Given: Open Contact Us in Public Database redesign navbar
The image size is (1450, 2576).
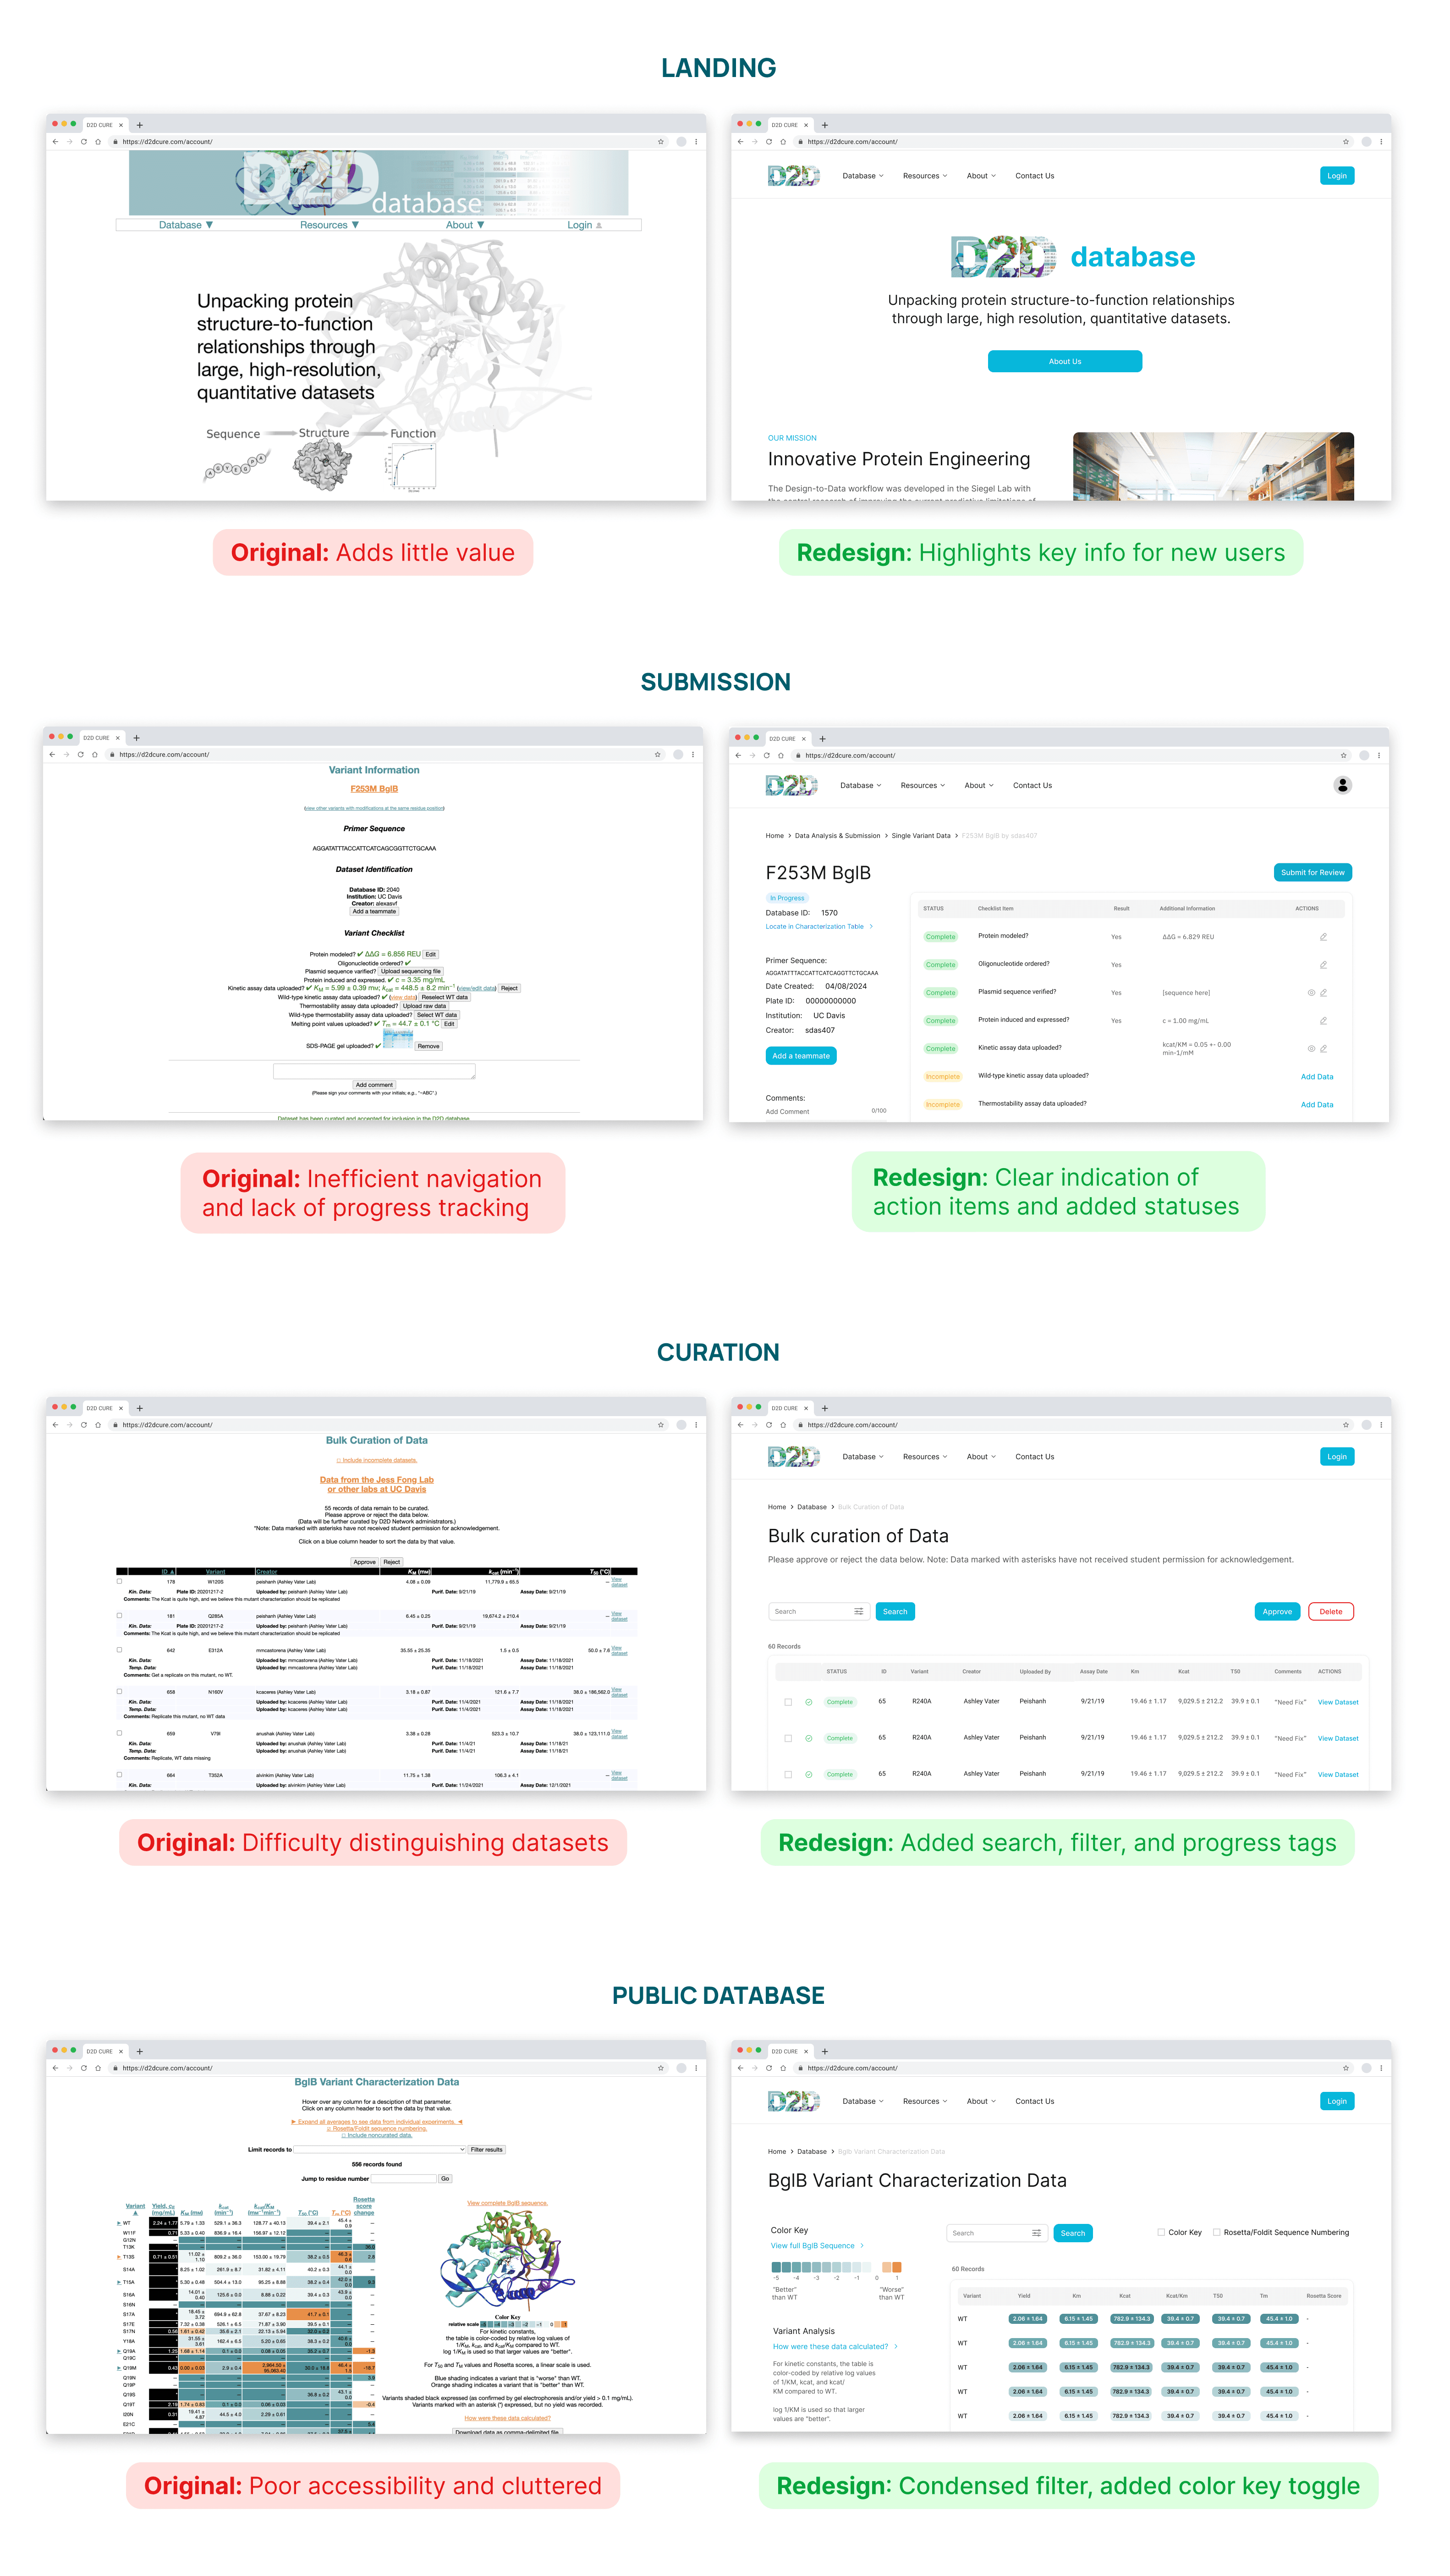Looking at the screenshot, I should click(1034, 2101).
